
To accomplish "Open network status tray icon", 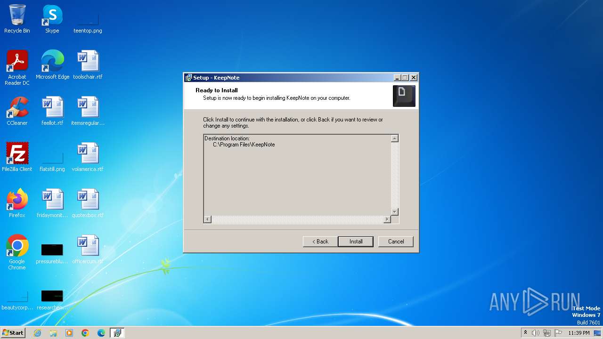I will pyautogui.click(x=546, y=333).
